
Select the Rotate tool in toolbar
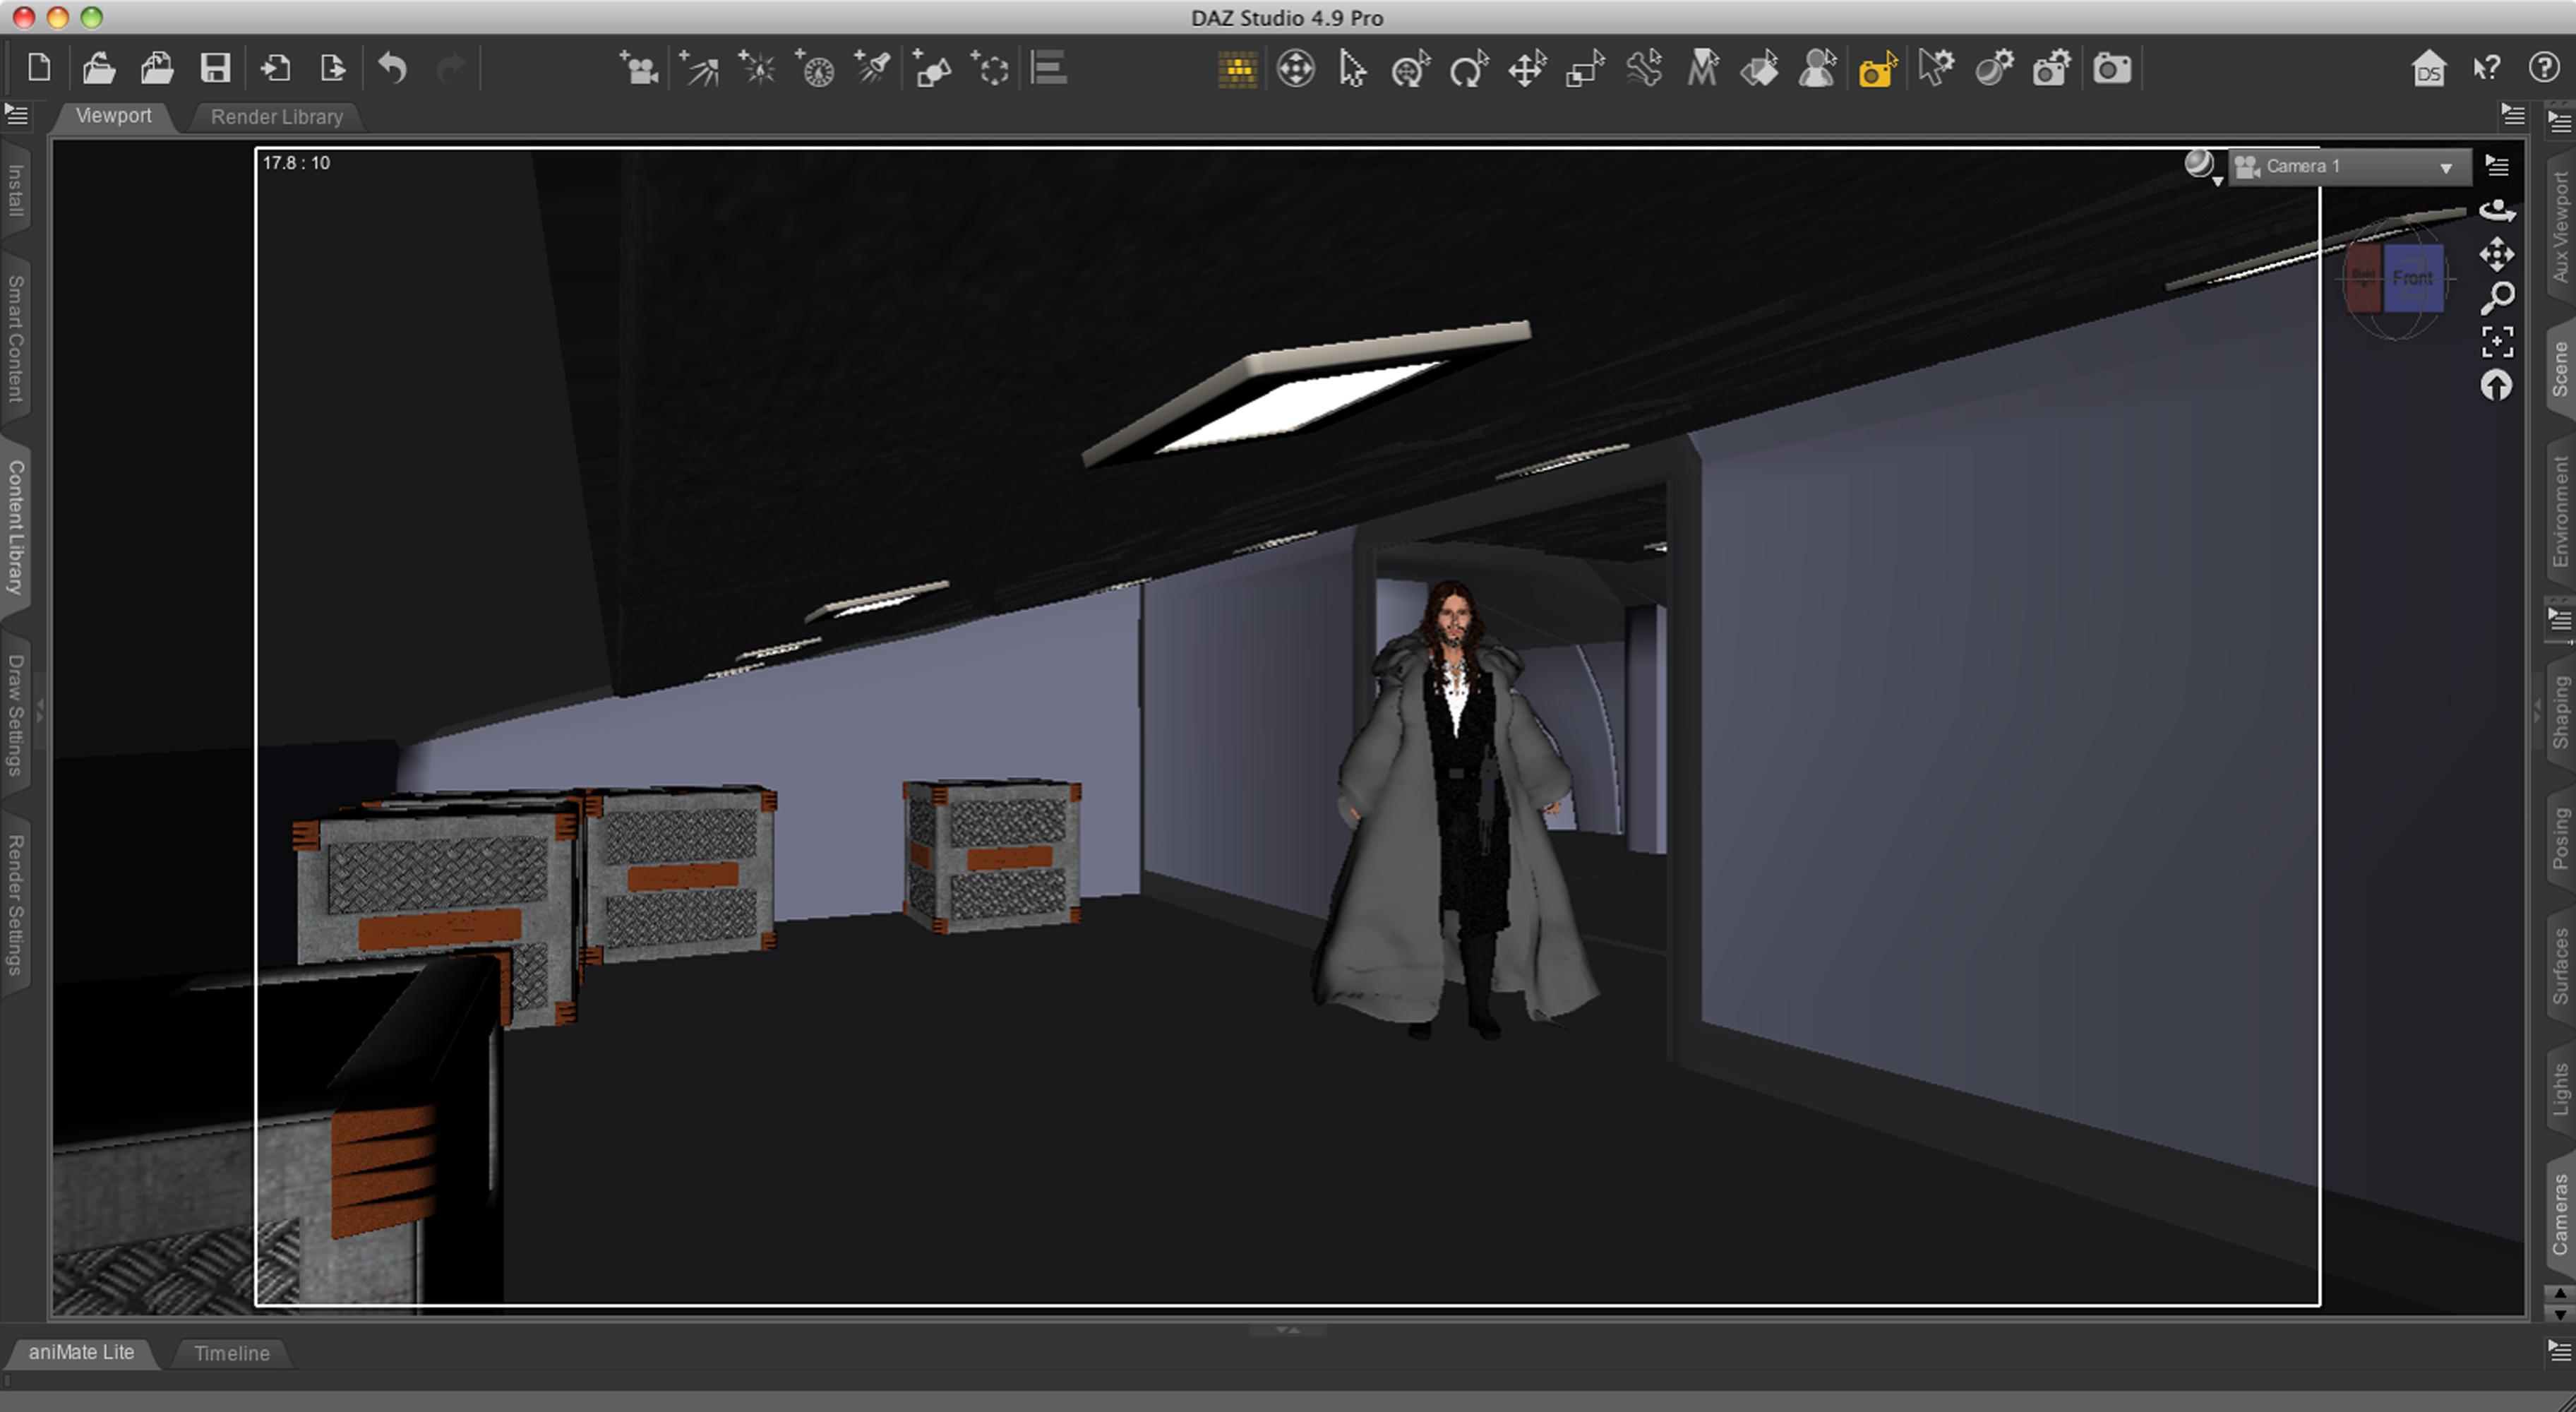pyautogui.click(x=1468, y=69)
